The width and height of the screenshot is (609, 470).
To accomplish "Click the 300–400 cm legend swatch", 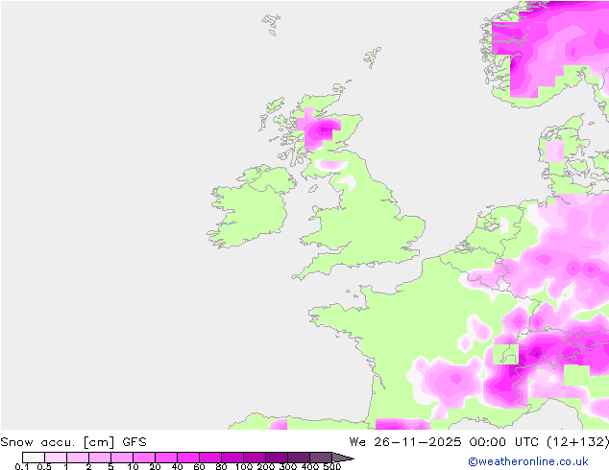I will 299,458.
